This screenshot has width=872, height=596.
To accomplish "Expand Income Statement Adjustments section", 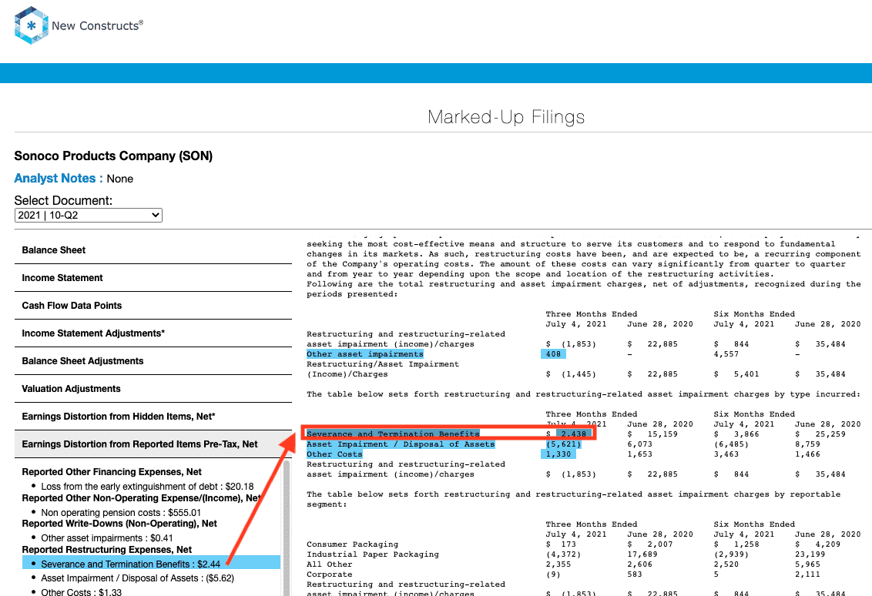I will 153,333.
